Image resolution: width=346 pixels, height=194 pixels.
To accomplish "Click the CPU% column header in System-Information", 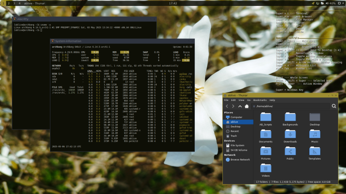I will coord(90,71).
